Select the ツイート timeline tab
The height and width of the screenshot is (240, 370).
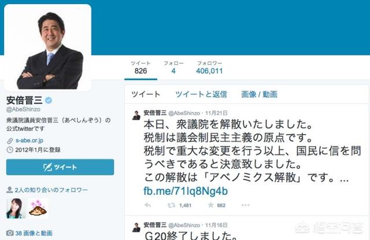point(146,94)
